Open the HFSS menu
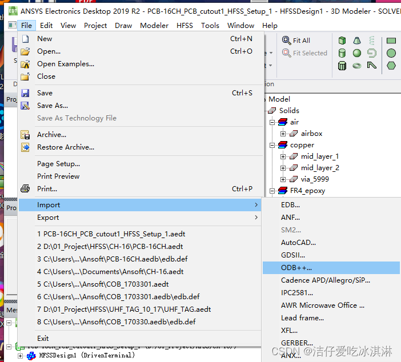Viewport: 401px width, 362px height. pyautogui.click(x=185, y=26)
